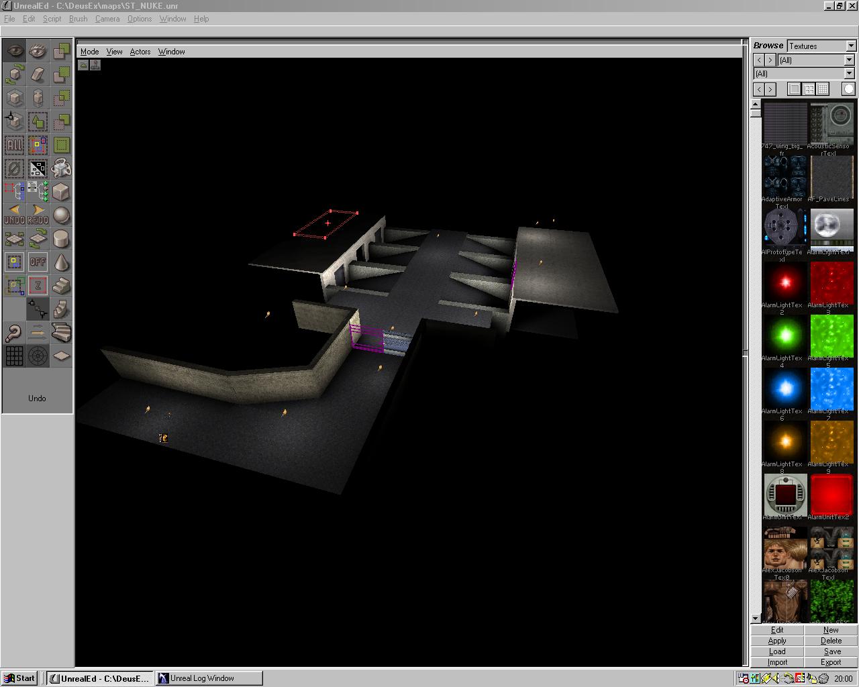Image resolution: width=859 pixels, height=687 pixels.
Task: Click the Add Brush to world icon
Action: pyautogui.click(x=61, y=50)
